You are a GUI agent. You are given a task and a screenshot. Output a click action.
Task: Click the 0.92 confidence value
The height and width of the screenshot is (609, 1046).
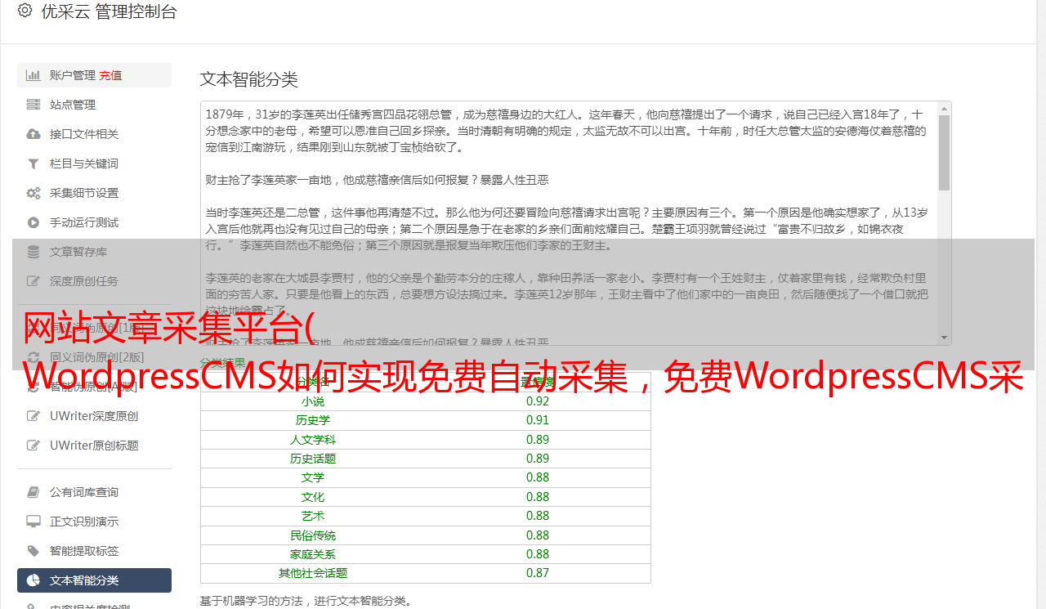[x=538, y=401]
